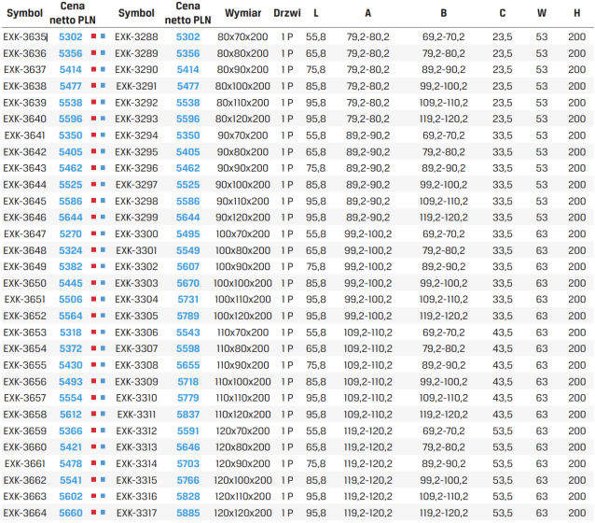The image size is (595, 523).
Task: Click price 5495 in row EXK-3300
Action: pos(187,233)
